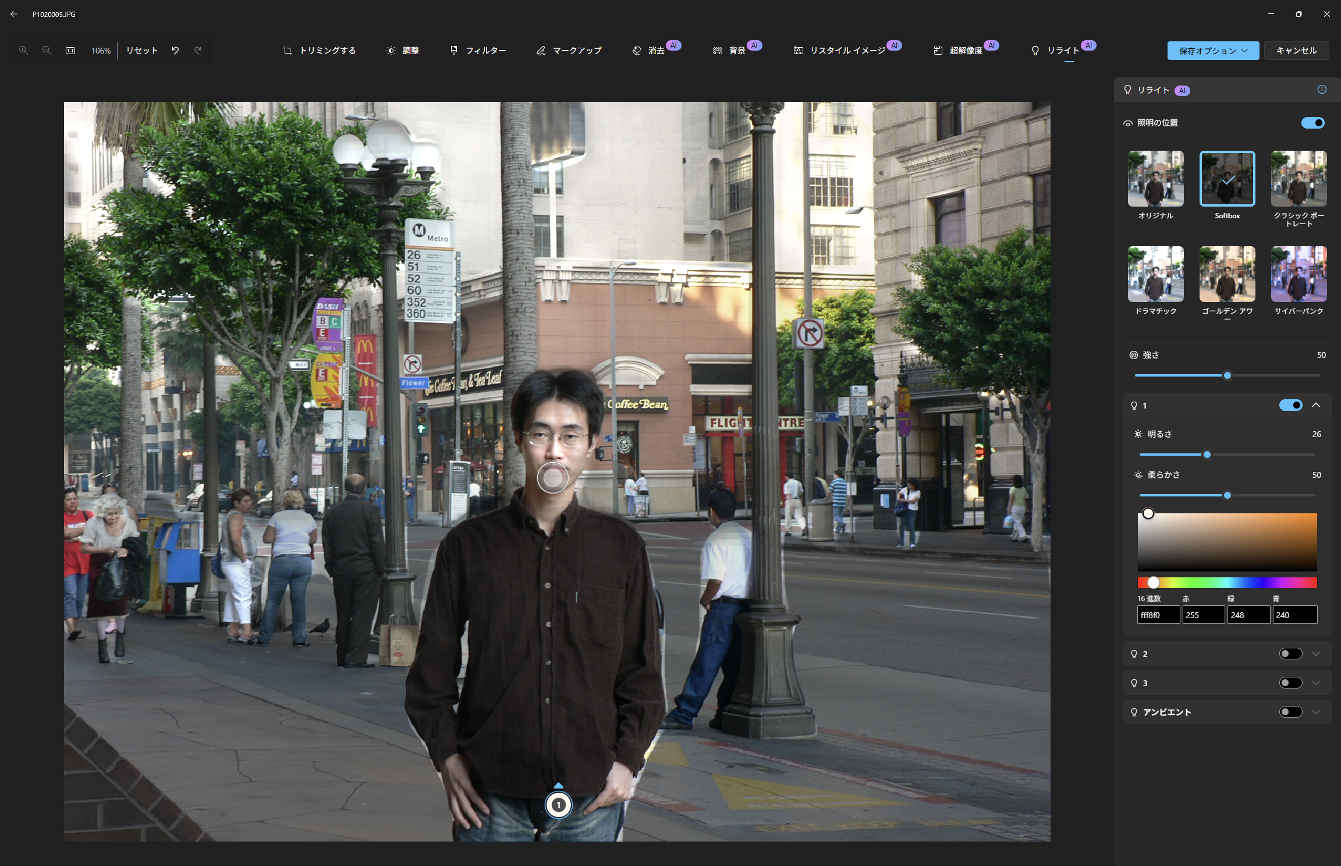Image resolution: width=1341 pixels, height=866 pixels.
Task: Select the light 1 marker on the photo
Action: [558, 804]
